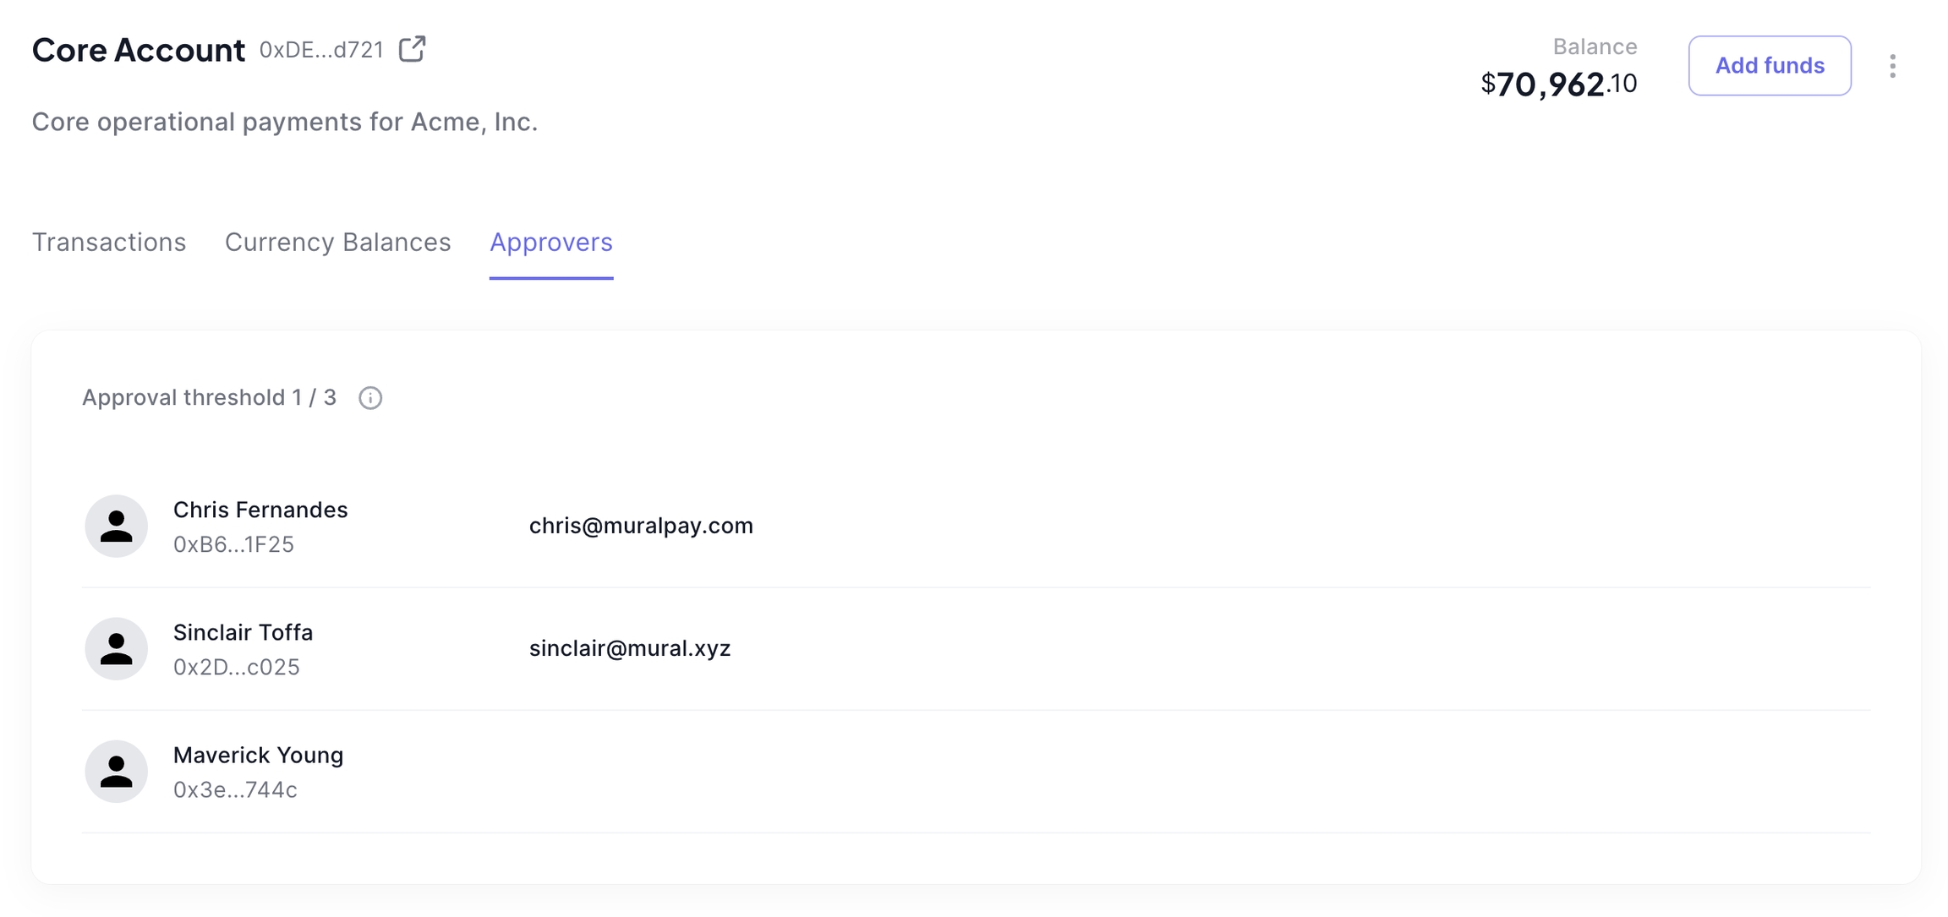Click the Sinclair Toffa approver name
Image resolution: width=1948 pixels, height=917 pixels.
(243, 632)
